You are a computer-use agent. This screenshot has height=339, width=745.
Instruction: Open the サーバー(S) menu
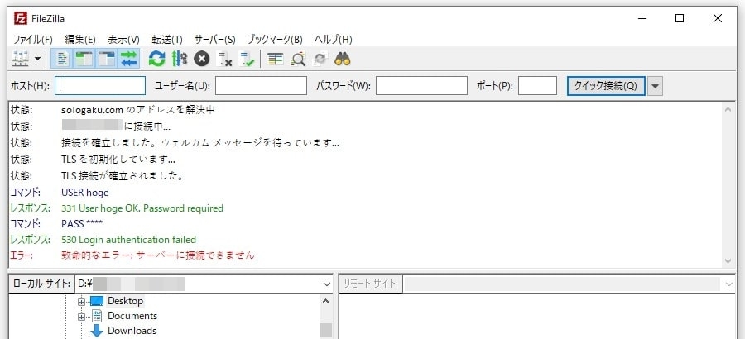214,39
